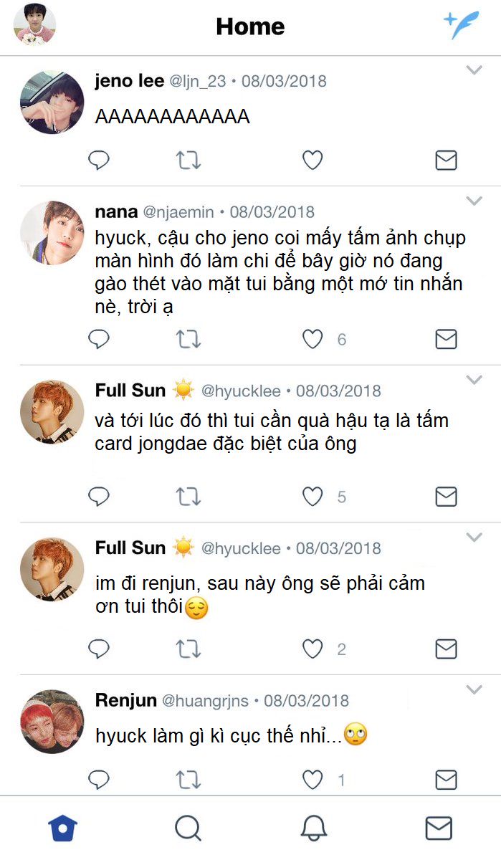Open the Notifications bell icon
501x860 pixels.
[x=313, y=828]
